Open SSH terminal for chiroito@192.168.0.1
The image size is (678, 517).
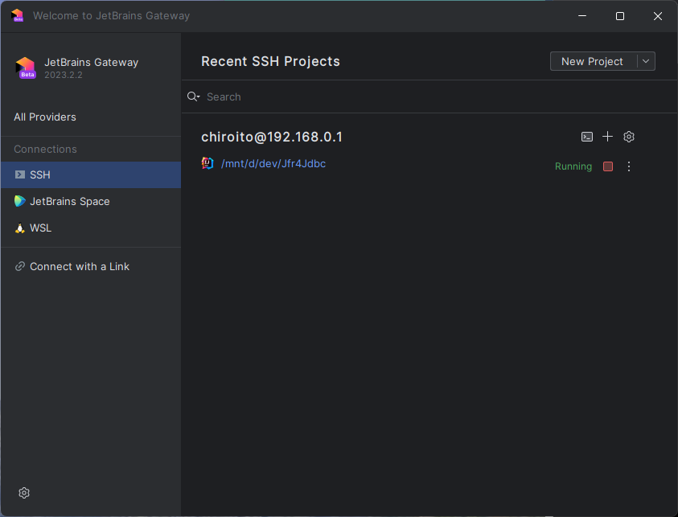pos(587,137)
